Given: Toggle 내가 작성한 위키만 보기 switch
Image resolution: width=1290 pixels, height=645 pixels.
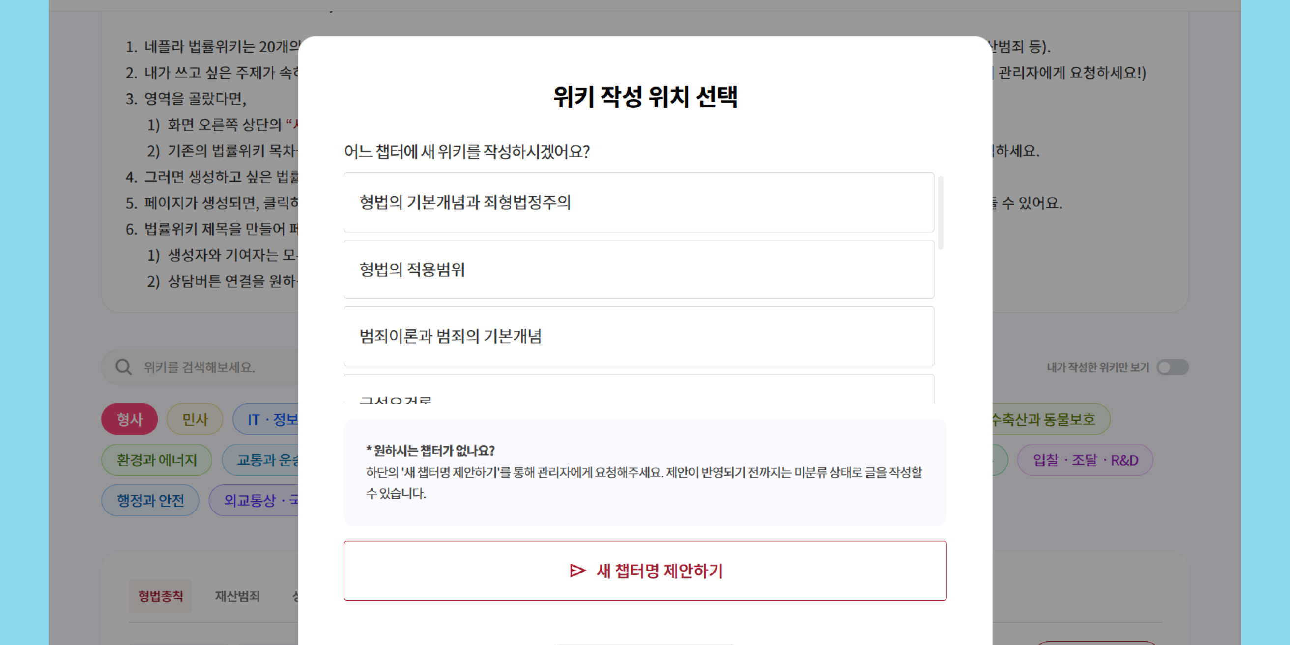Looking at the screenshot, I should tap(1172, 367).
